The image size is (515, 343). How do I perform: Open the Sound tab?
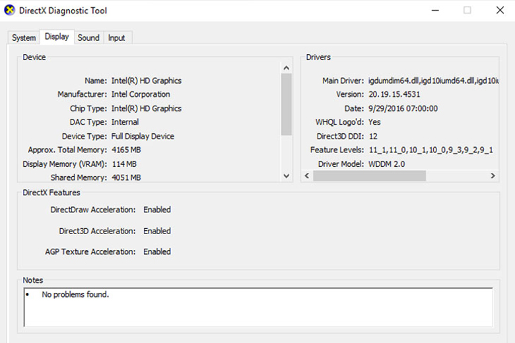(88, 38)
